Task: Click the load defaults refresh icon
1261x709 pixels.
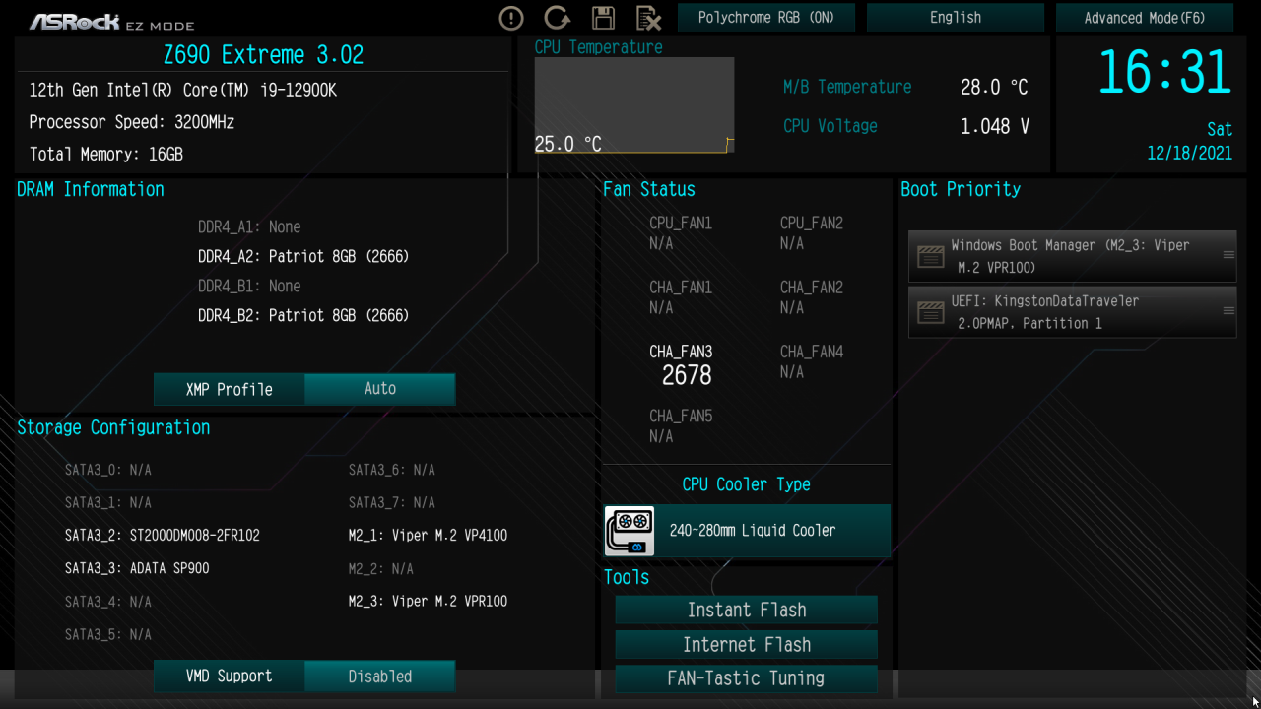Action: click(x=558, y=18)
